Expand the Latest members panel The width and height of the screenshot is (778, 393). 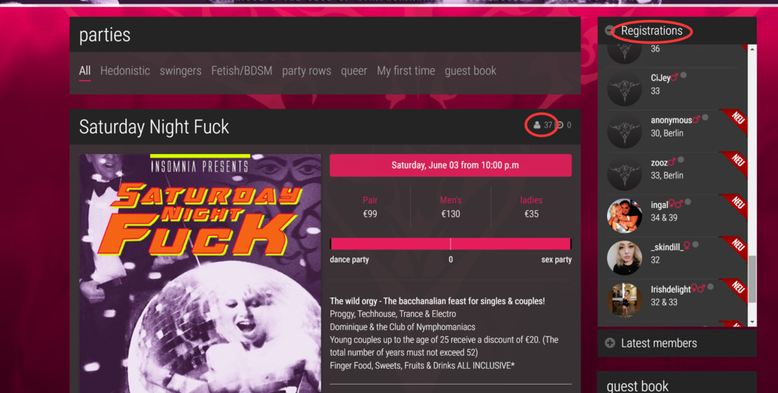[x=610, y=343]
